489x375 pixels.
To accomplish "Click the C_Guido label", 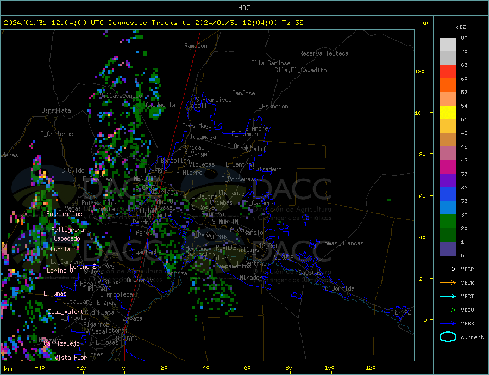I will 73,170.
